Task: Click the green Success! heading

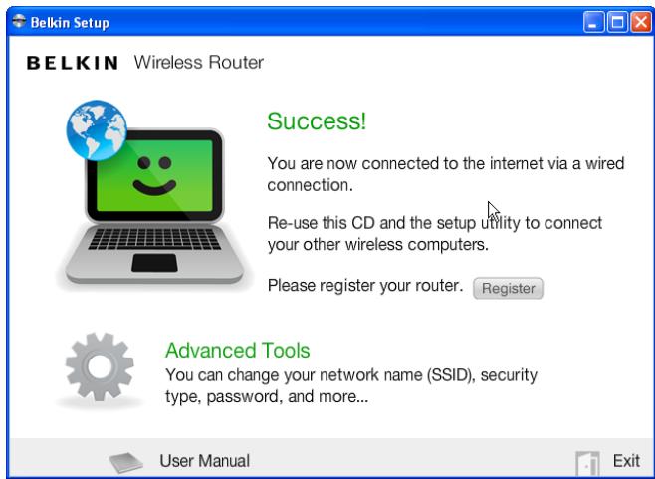Action: pyautogui.click(x=317, y=121)
